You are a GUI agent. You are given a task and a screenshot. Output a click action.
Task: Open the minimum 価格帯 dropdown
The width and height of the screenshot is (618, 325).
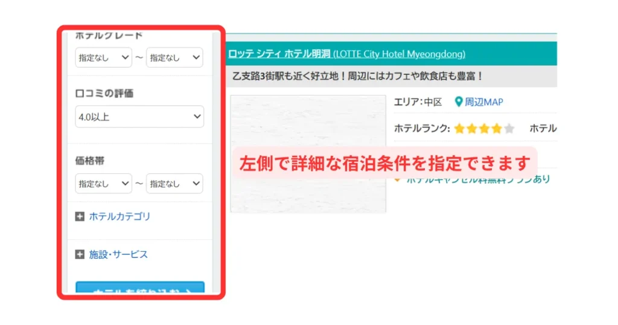click(x=103, y=184)
